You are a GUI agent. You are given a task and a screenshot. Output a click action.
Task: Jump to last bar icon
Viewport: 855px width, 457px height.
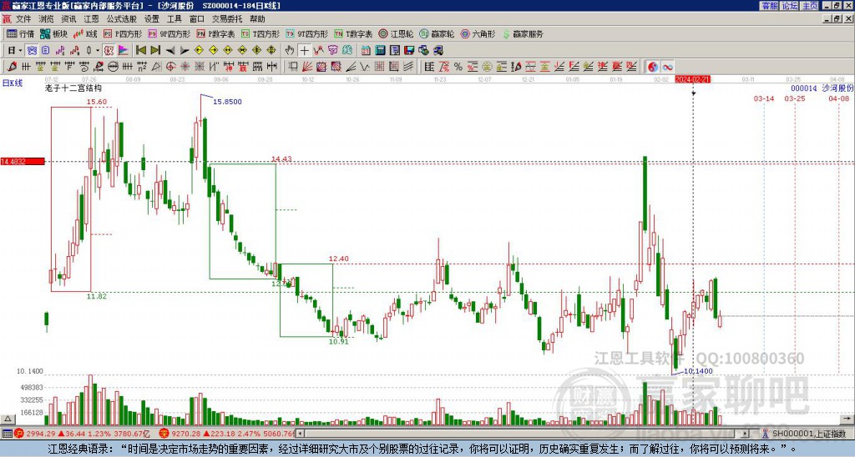[x=155, y=51]
